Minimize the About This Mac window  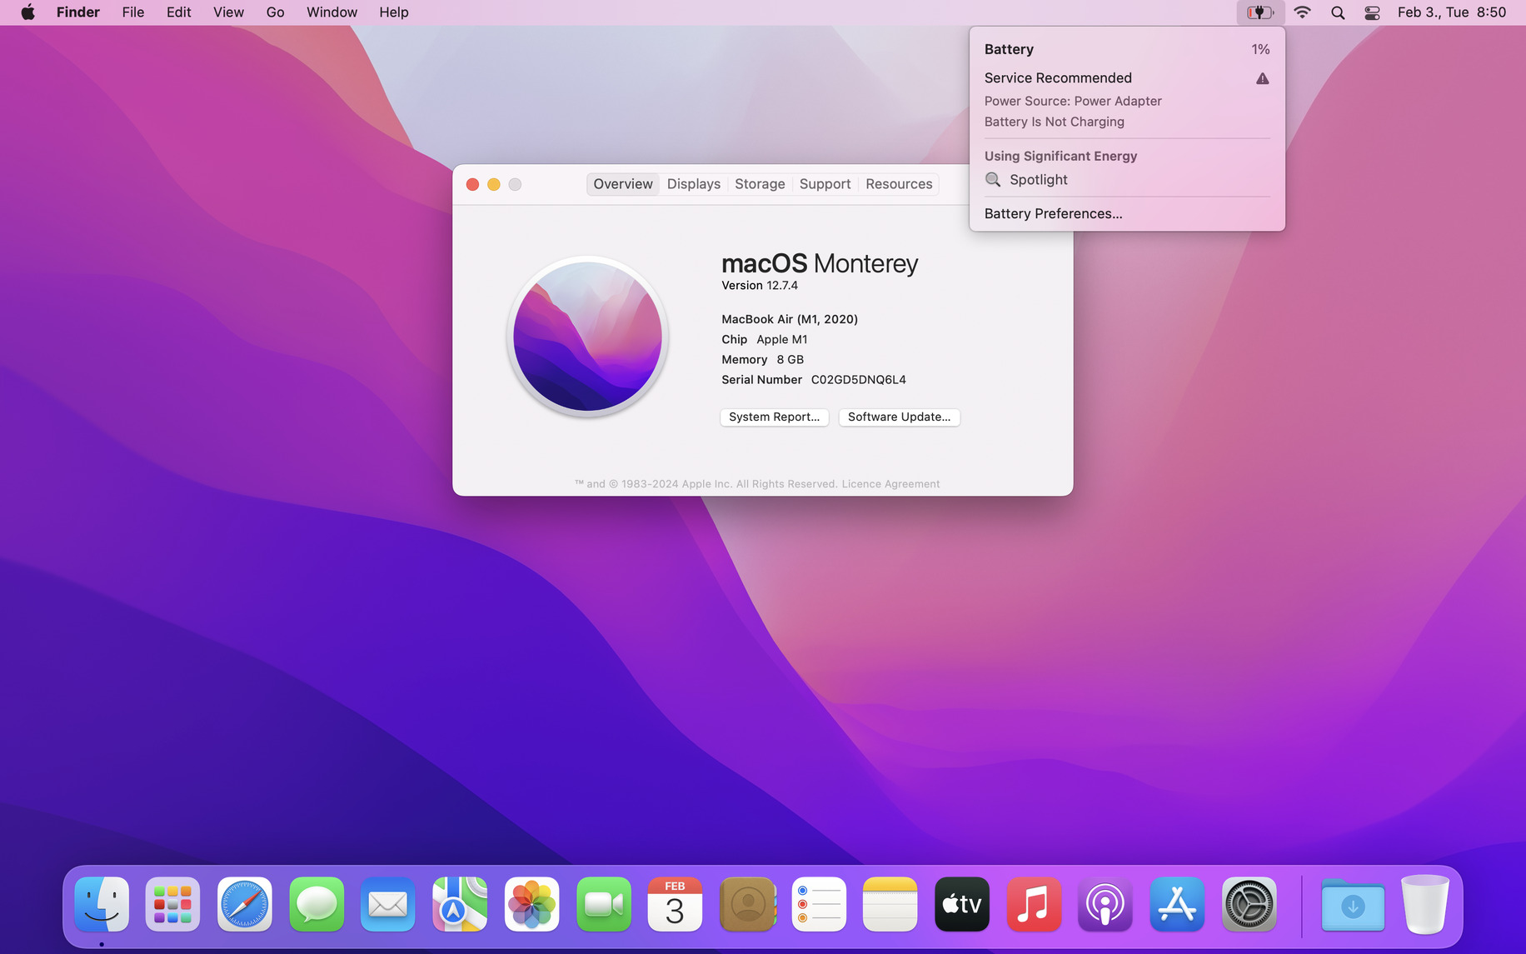click(494, 184)
